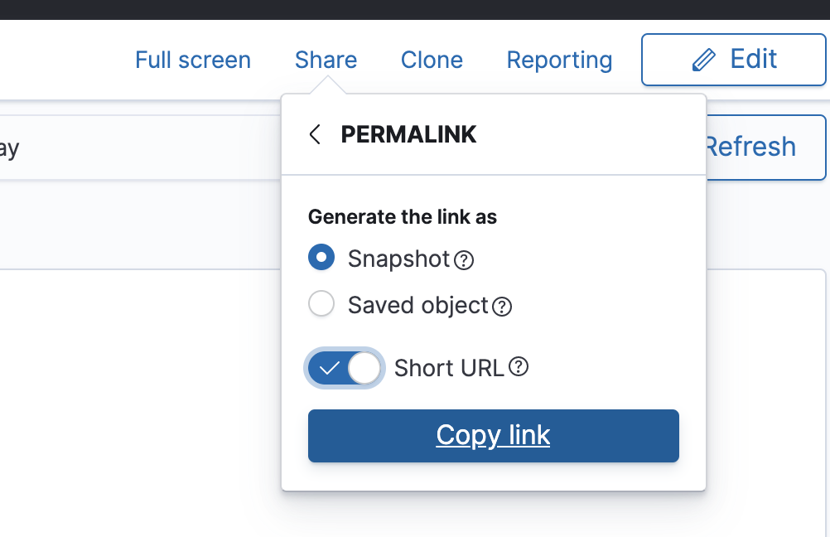Click the pencil icon on Edit button
The height and width of the screenshot is (537, 830).
[x=703, y=60]
